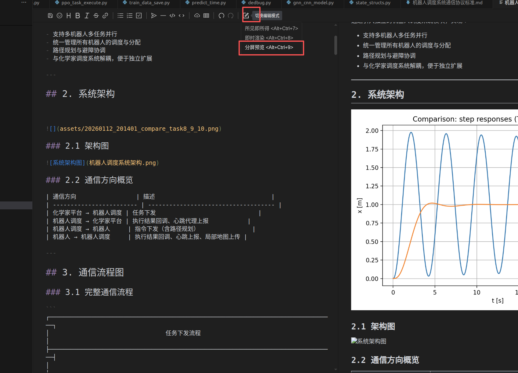Click the step responses chart in preview
Screen dimensions: 518x373
coord(434,210)
